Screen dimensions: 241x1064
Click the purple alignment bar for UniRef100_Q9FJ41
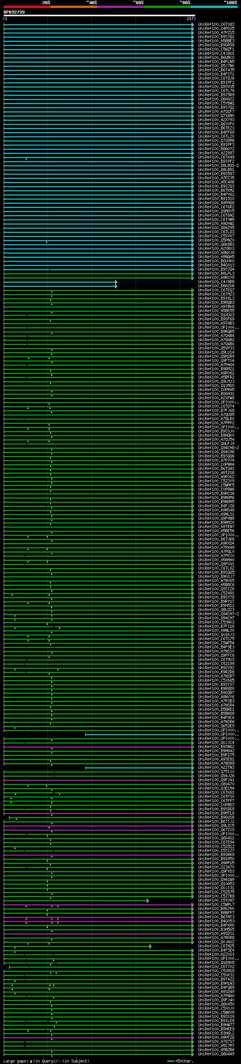point(98,780)
